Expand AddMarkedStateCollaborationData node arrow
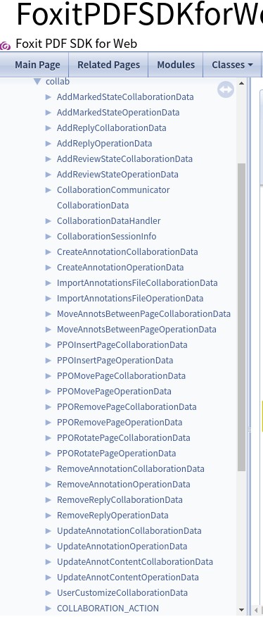Screen dimensions: 263x617 click(x=49, y=96)
